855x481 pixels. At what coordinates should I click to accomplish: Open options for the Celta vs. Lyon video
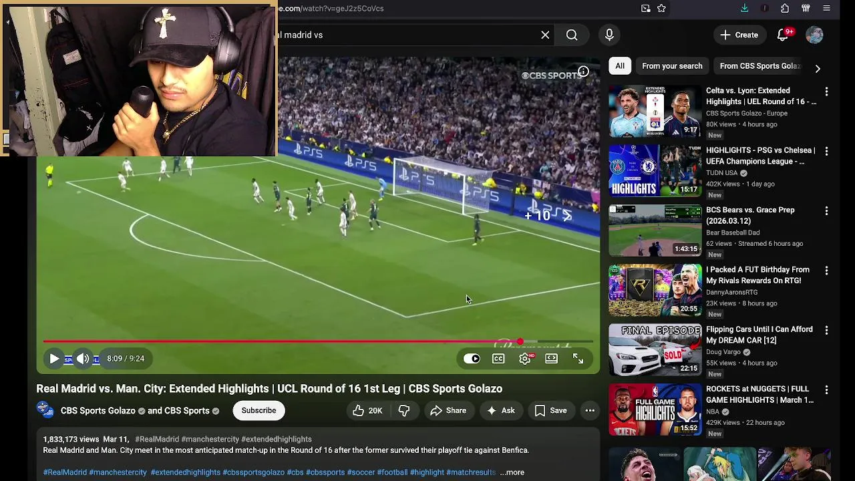[x=826, y=92]
